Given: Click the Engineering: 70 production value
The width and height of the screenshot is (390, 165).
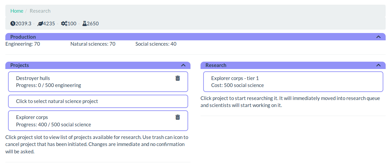Looking at the screenshot, I should click(23, 44).
